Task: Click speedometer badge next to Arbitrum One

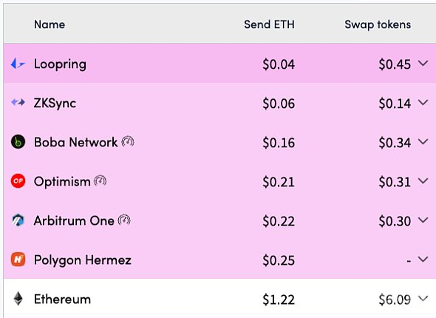Action: coord(124,220)
